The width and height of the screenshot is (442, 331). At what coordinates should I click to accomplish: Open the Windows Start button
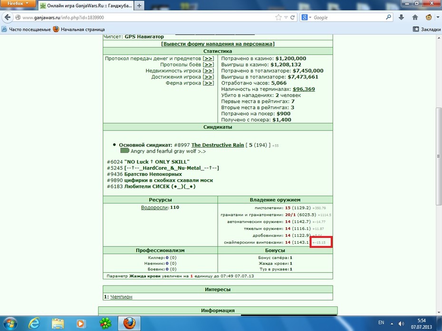tap(10, 323)
